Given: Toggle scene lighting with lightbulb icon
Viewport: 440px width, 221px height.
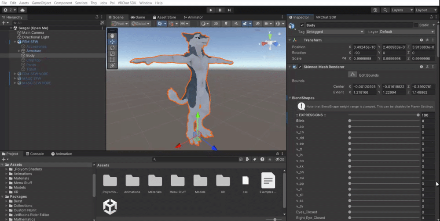Looking at the screenshot, I should (226, 24).
